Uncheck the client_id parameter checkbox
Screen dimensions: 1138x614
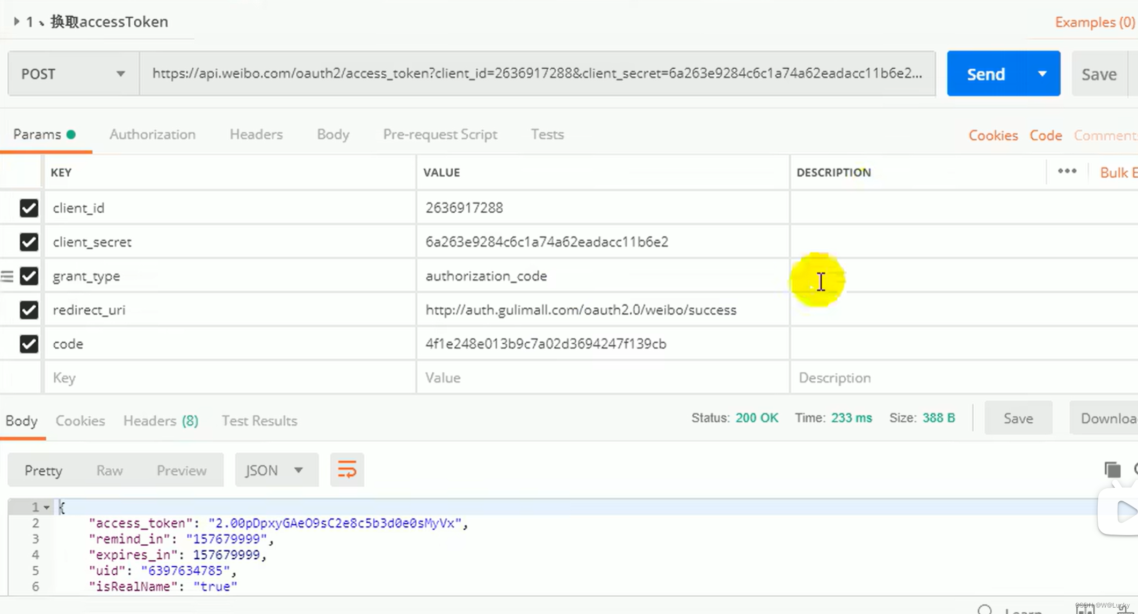click(29, 208)
